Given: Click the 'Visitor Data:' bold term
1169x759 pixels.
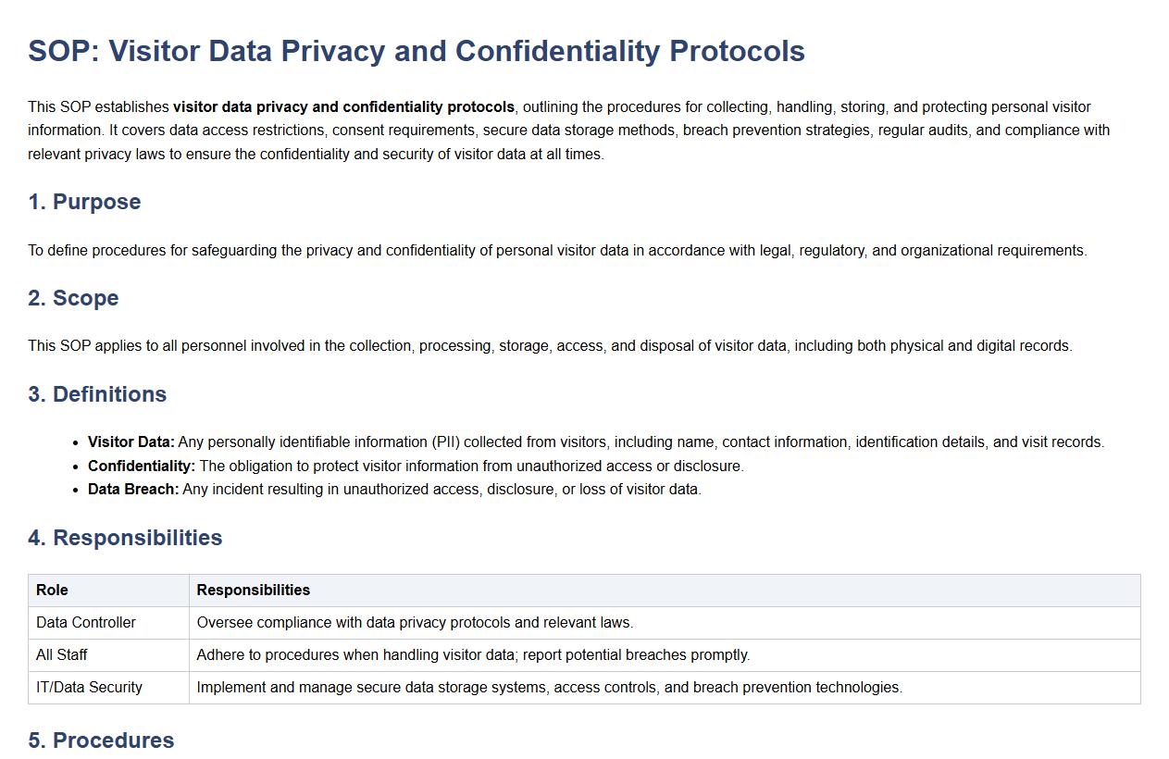Looking at the screenshot, I should point(131,442).
